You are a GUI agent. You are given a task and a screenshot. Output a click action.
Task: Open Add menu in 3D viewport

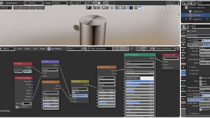pos(32,8)
